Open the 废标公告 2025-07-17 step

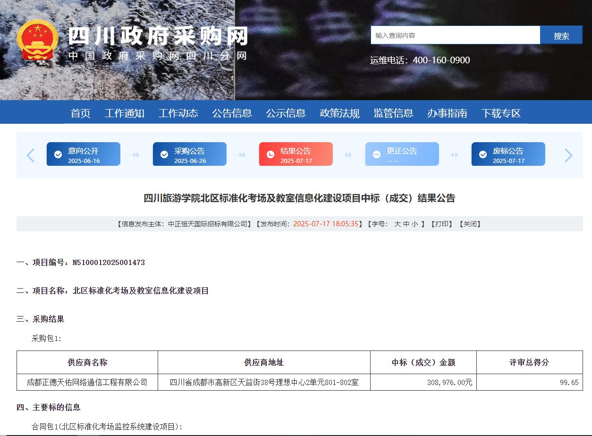click(x=508, y=154)
